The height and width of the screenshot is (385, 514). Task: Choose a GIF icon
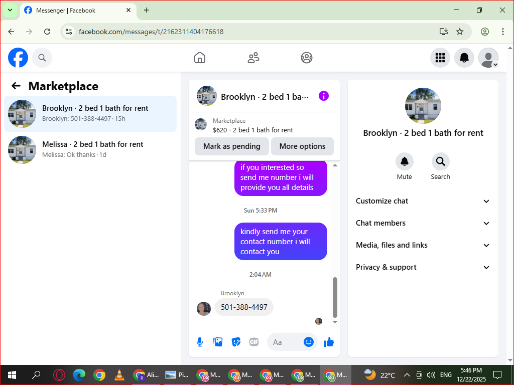click(254, 342)
